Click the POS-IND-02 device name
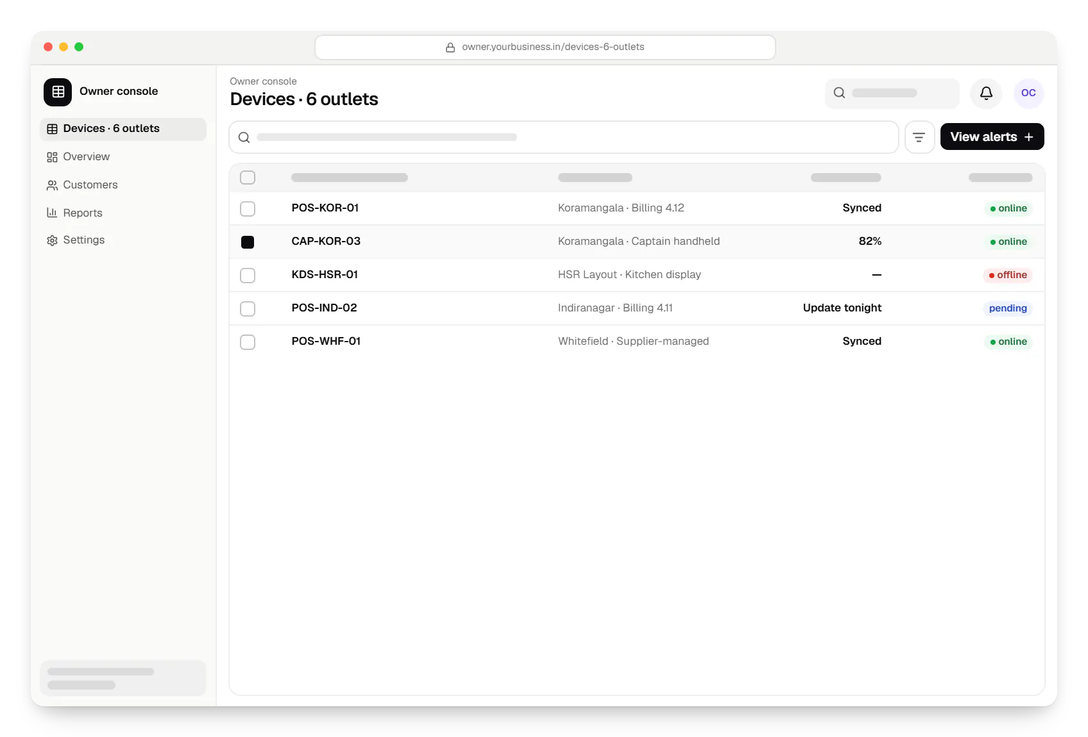This screenshot has width=1088, height=737. coord(324,308)
